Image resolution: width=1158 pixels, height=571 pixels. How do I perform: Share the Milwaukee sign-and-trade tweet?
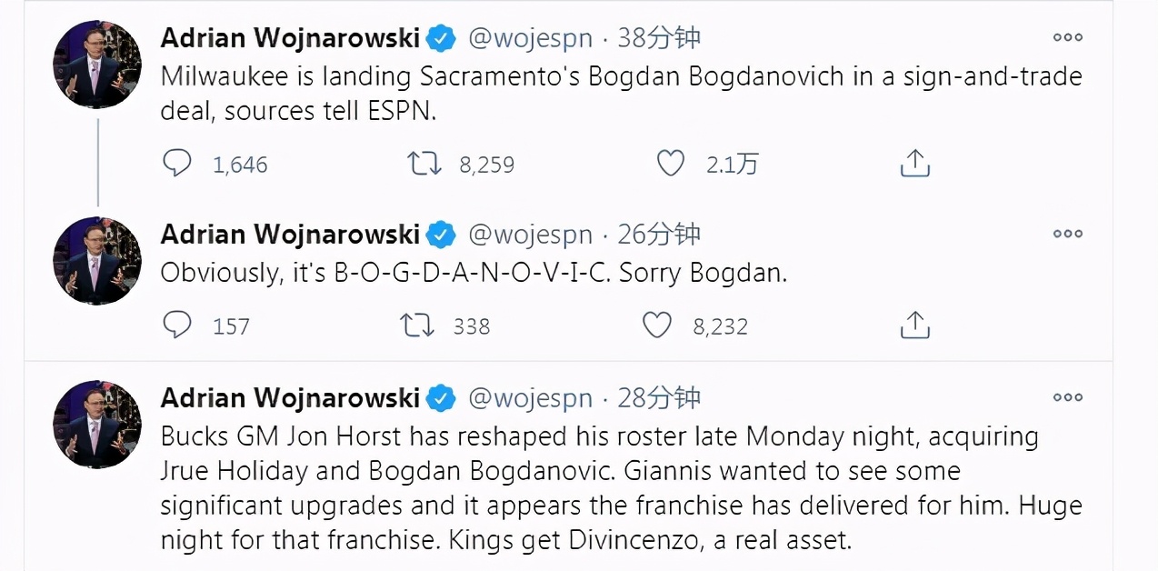(x=914, y=164)
